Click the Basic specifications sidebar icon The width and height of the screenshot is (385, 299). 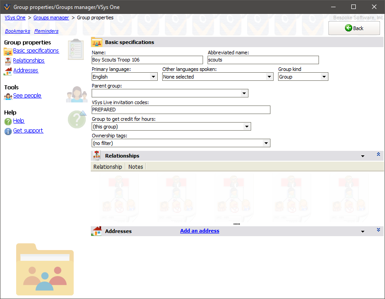(x=8, y=51)
